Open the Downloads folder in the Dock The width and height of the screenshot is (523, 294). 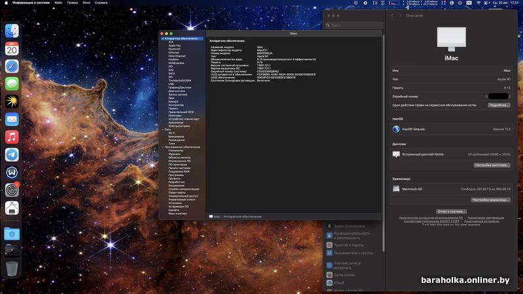click(x=12, y=234)
